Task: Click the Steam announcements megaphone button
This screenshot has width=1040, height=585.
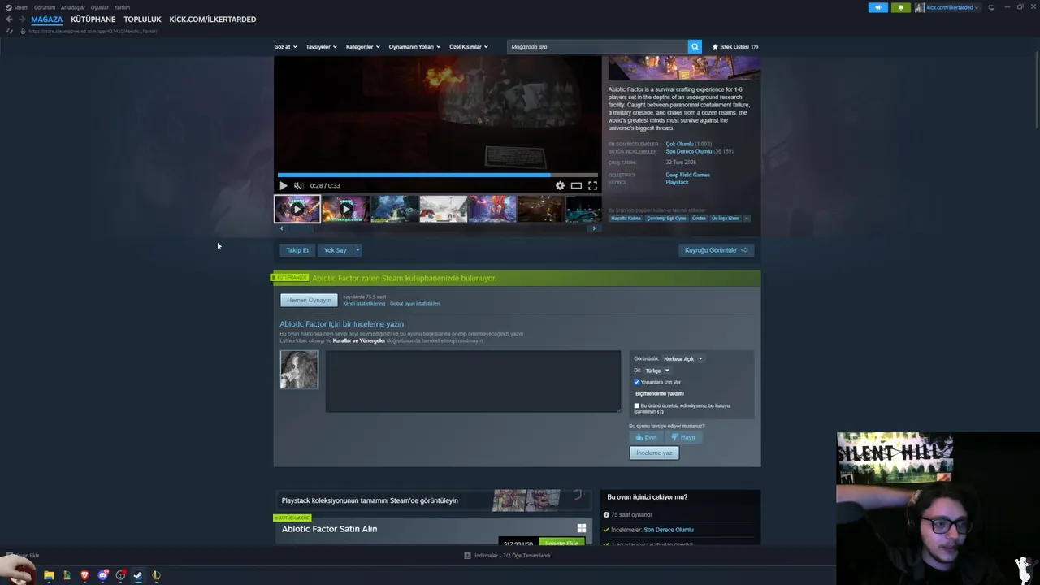Action: [878, 7]
